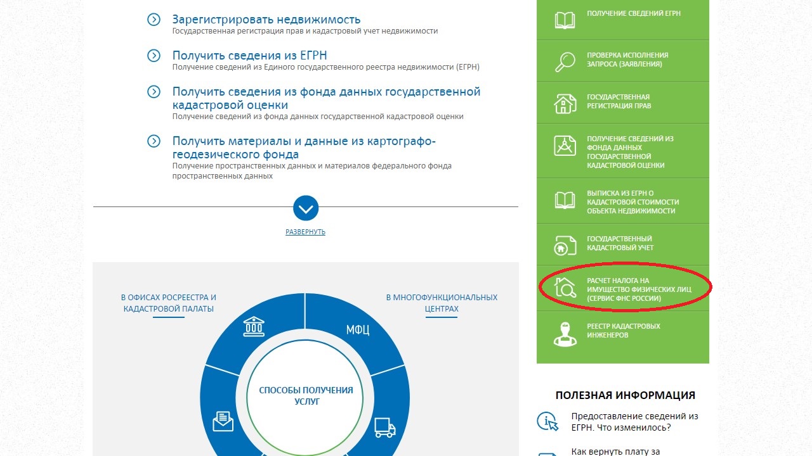Click the РАЗВЕРНУТЬ link

click(305, 232)
